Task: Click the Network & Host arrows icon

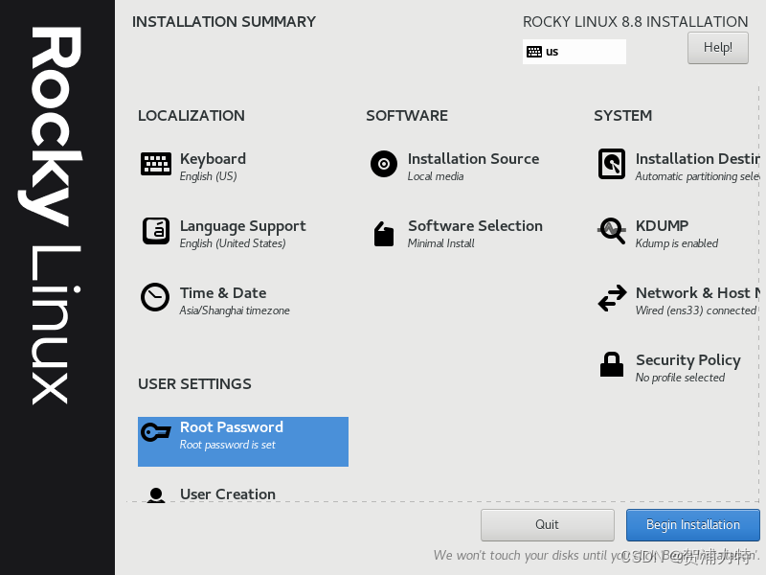Action: click(612, 298)
